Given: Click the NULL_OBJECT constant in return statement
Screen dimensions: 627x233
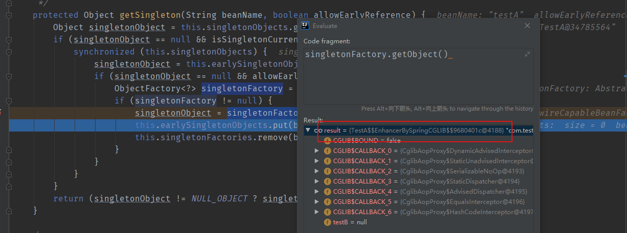Looking at the screenshot, I should [x=219, y=198].
